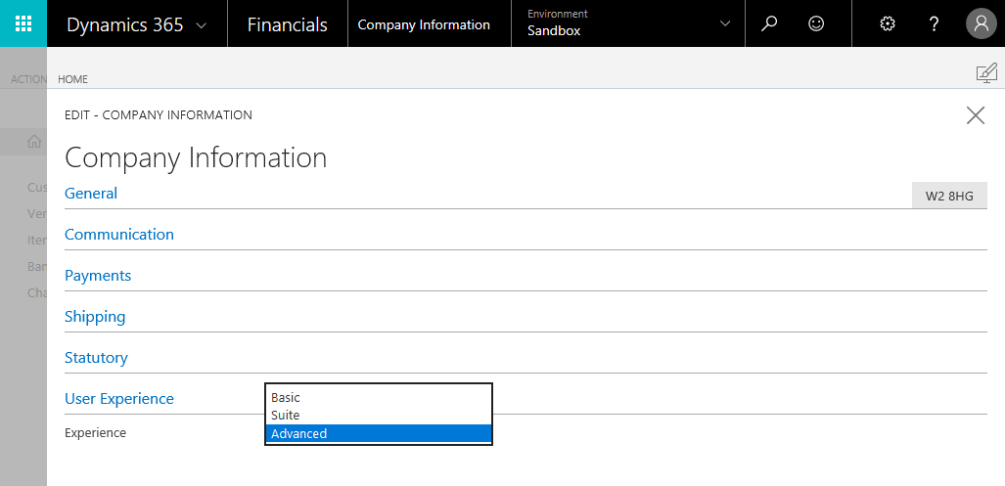Open the Environment Sandbox dropdown chevron

point(725,23)
